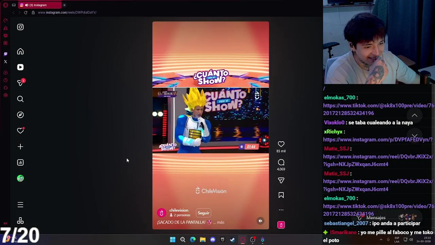Save the reel with bookmark icon
The width and height of the screenshot is (435, 245).
tap(281, 195)
